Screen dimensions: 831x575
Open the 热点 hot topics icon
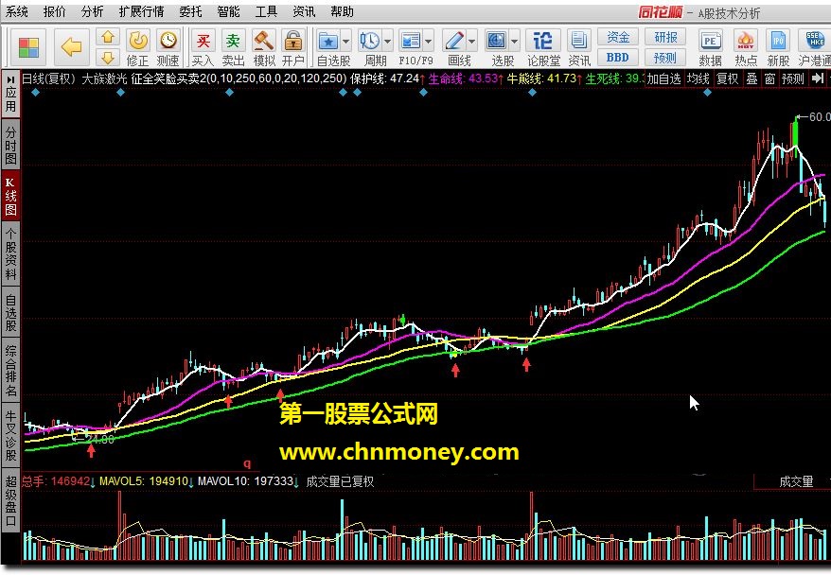pyautogui.click(x=745, y=47)
